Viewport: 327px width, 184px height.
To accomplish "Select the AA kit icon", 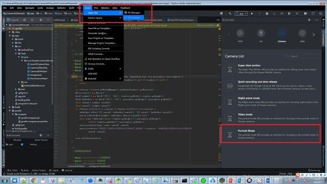I will tap(261, 33).
